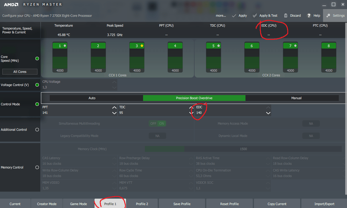Click the dot marker on core 7
The height and width of the screenshot is (208, 347).
point(296,46)
